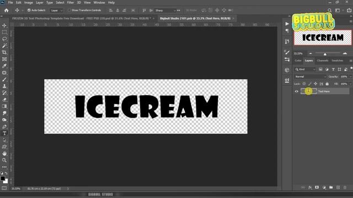Expand the Fill value dropdown arrow
Image resolution: width=353 pixels, height=198 pixels.
click(x=350, y=84)
